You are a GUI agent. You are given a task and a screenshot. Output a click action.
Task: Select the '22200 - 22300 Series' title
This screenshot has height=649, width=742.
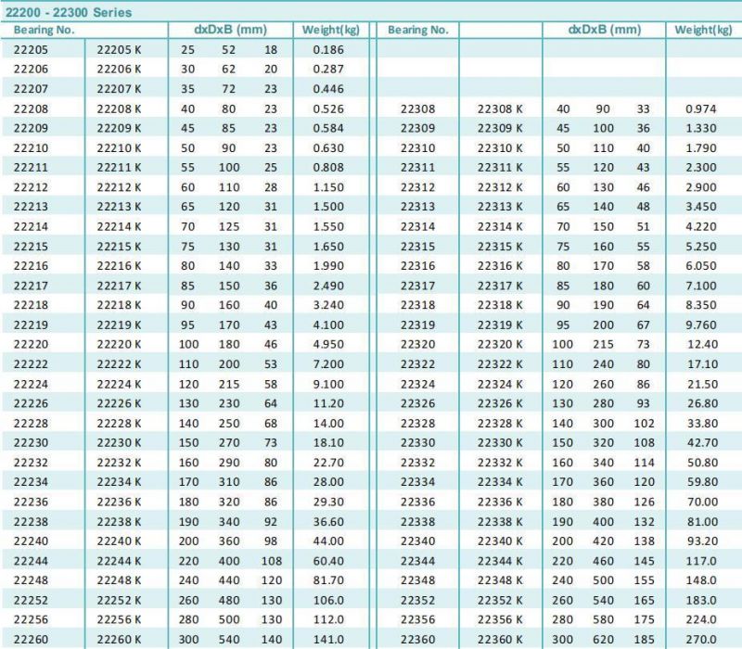[x=69, y=12]
